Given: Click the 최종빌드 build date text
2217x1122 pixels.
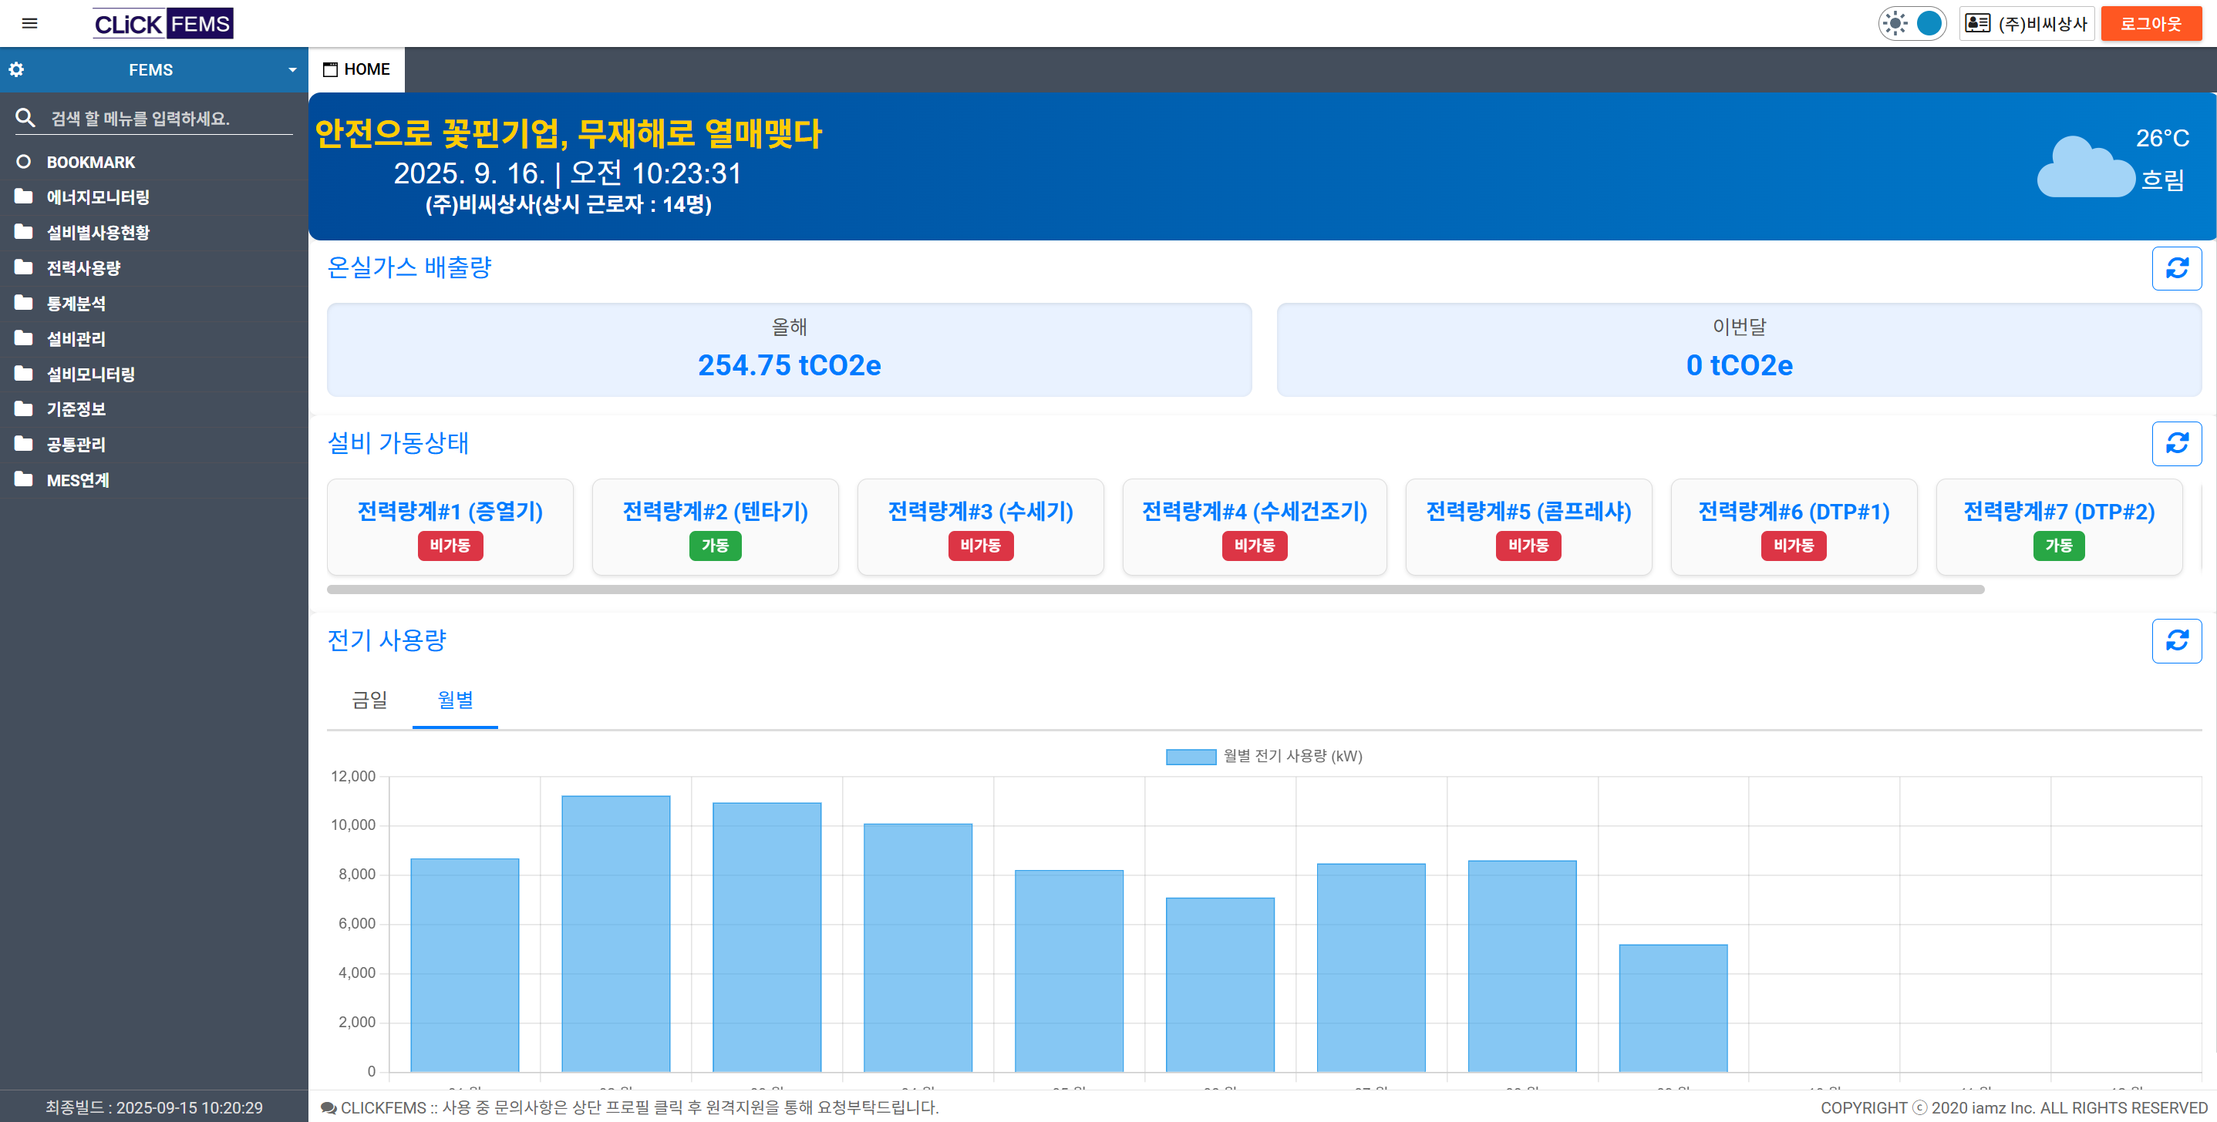Looking at the screenshot, I should click(x=154, y=1107).
